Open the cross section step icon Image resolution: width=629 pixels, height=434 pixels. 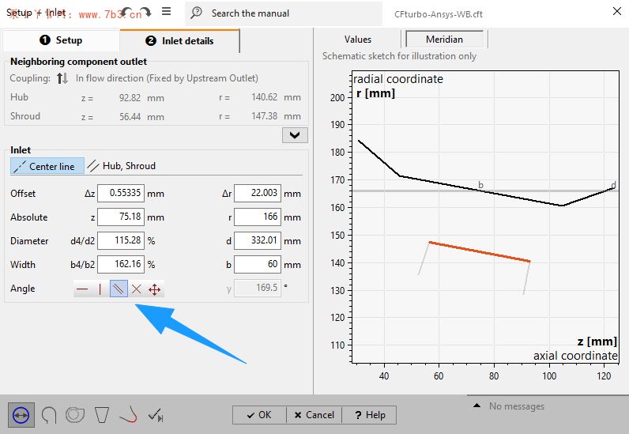pyautogui.click(x=49, y=415)
